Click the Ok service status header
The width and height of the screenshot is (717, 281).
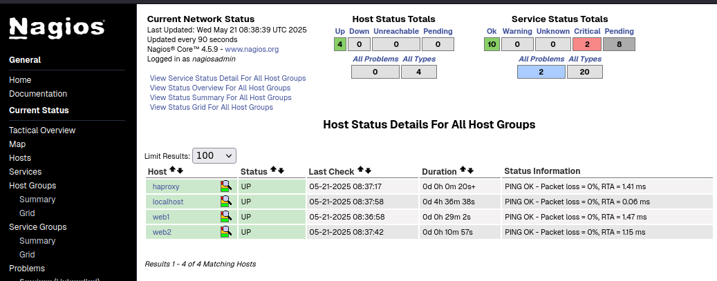[492, 31]
